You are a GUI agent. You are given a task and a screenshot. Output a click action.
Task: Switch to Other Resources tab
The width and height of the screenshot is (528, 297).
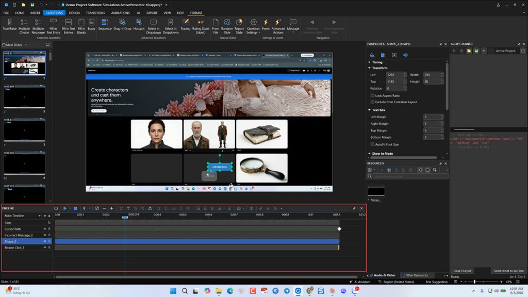(417, 275)
